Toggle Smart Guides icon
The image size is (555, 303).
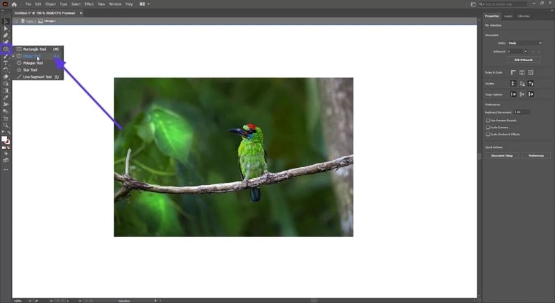(531, 83)
